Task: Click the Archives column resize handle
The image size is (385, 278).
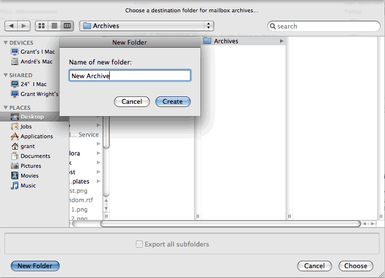Action: (289, 216)
